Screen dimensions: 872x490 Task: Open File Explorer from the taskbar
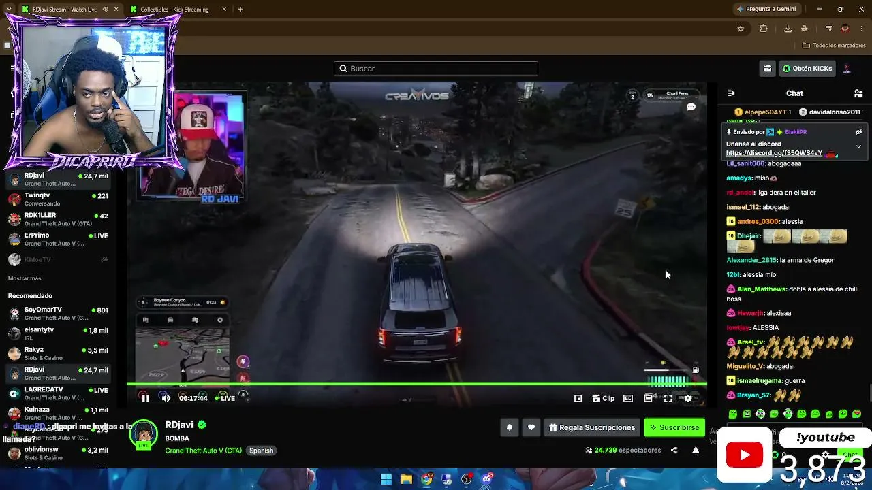click(406, 479)
